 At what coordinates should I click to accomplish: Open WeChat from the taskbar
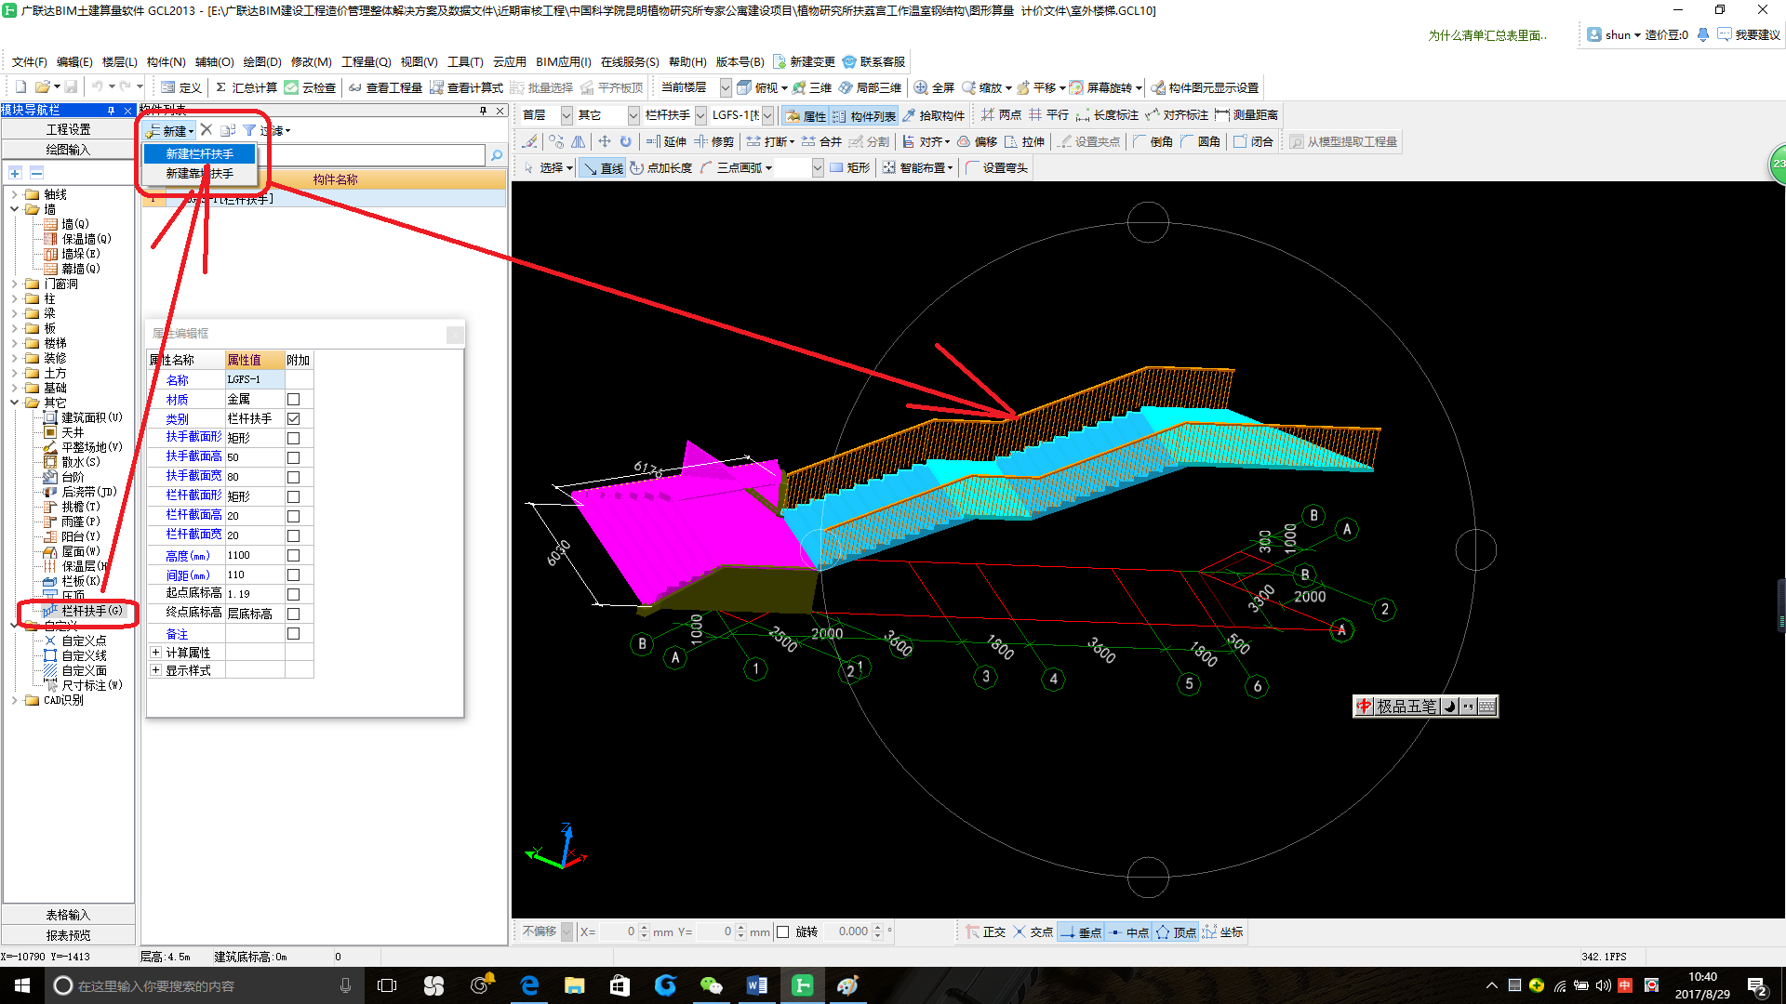711,985
